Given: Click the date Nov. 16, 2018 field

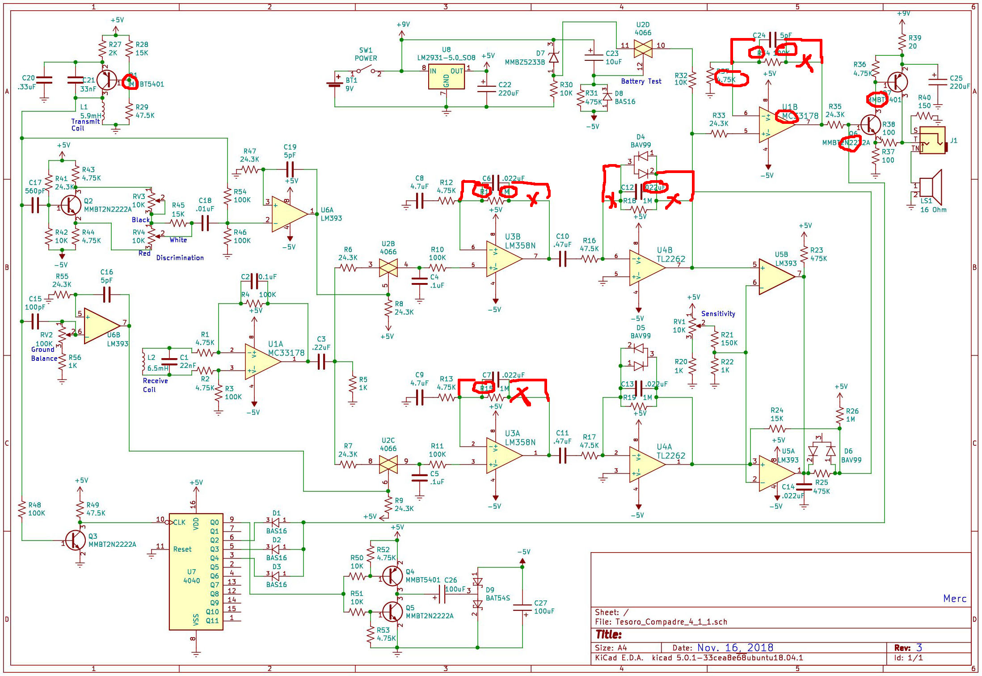Looking at the screenshot, I should (735, 647).
